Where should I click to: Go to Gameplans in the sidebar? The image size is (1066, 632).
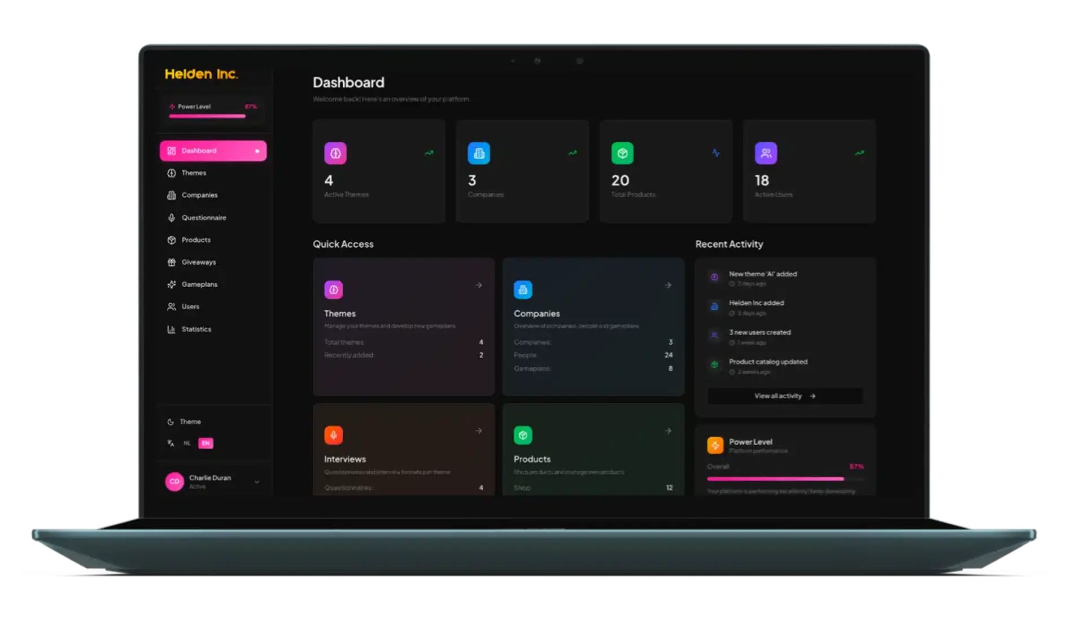pyautogui.click(x=199, y=284)
